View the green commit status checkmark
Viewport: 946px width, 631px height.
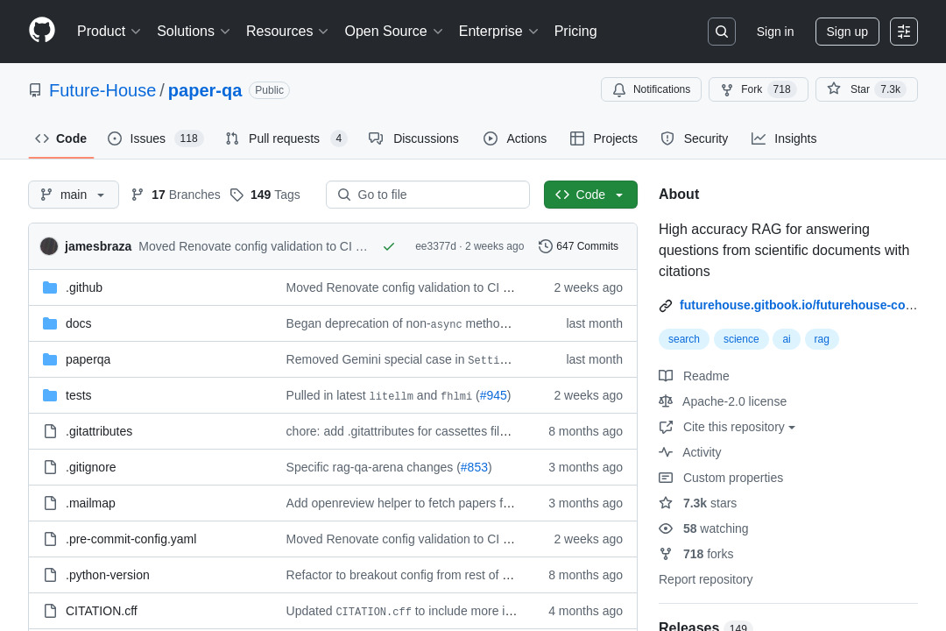click(x=389, y=246)
